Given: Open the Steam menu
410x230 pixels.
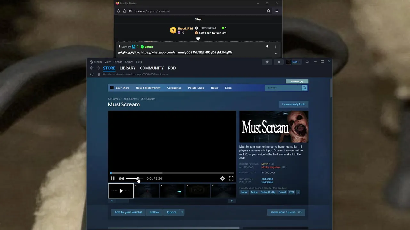Looking at the screenshot, I should point(96,62).
